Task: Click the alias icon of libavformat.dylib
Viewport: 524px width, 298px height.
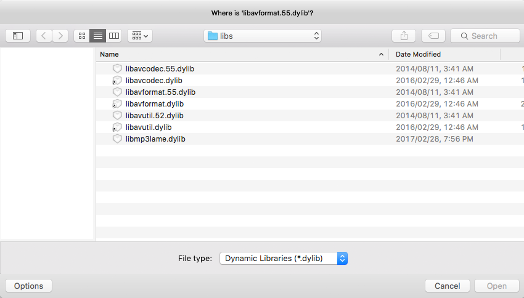Action: [x=117, y=104]
